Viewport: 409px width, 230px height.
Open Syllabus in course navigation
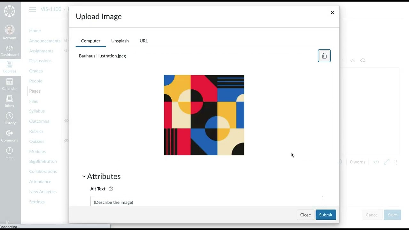tap(37, 111)
